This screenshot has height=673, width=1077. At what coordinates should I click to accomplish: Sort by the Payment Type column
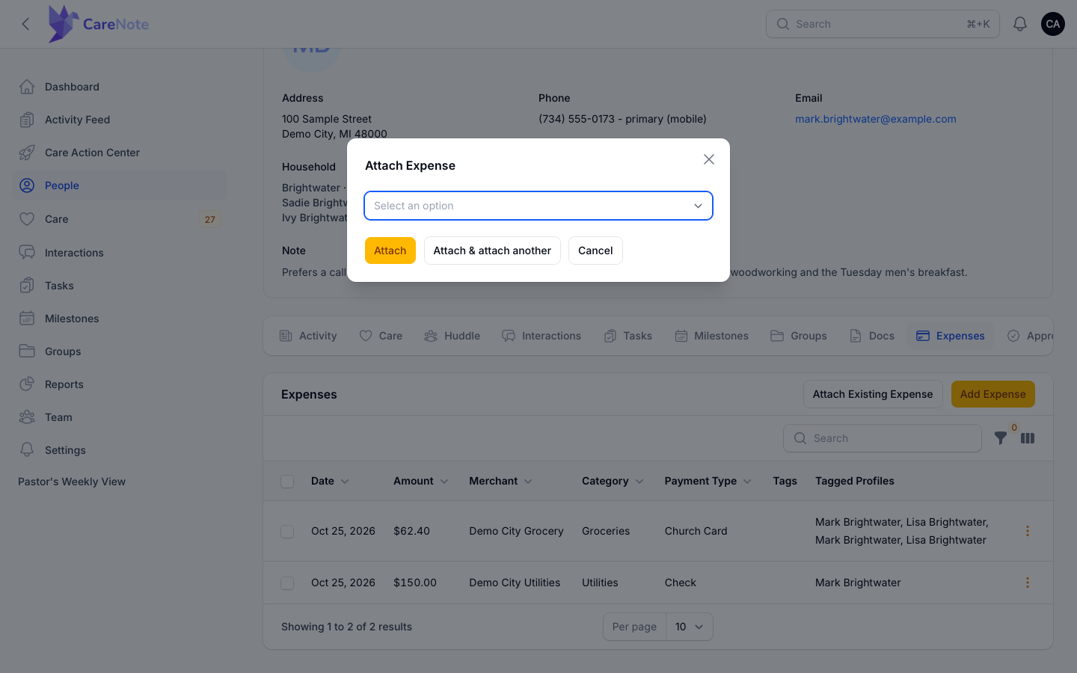click(x=708, y=481)
